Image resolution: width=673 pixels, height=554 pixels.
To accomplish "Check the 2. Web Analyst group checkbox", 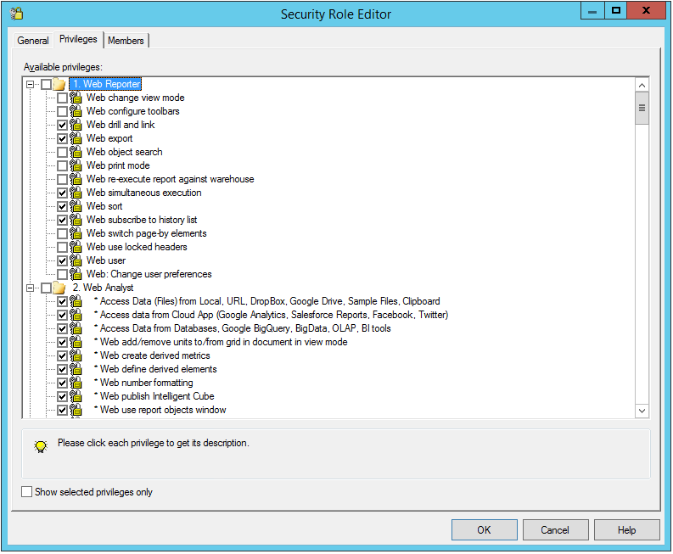I will (x=47, y=288).
